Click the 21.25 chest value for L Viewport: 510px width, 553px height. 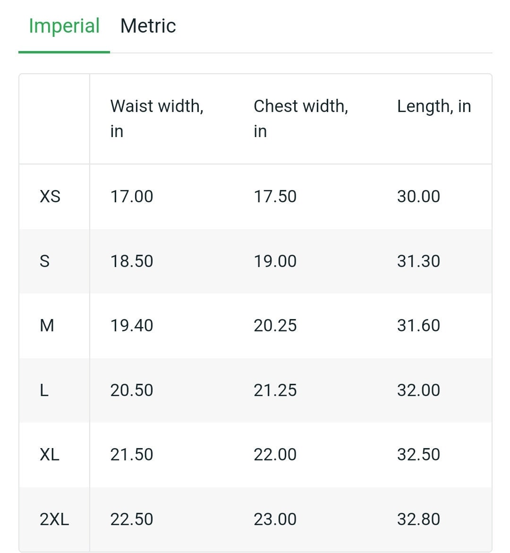point(275,390)
